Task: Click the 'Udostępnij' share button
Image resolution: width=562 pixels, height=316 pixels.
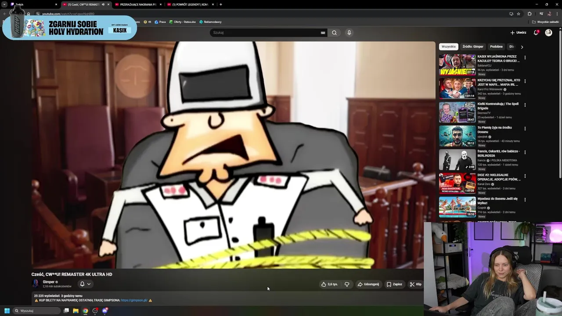Action: pos(368,284)
